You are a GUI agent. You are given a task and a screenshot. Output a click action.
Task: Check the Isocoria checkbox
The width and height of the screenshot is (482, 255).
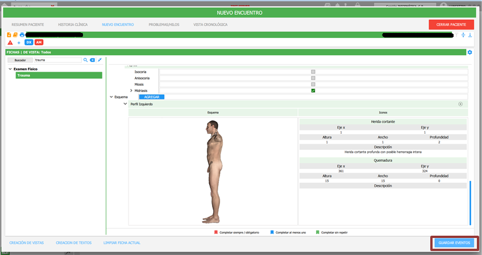[313, 72]
